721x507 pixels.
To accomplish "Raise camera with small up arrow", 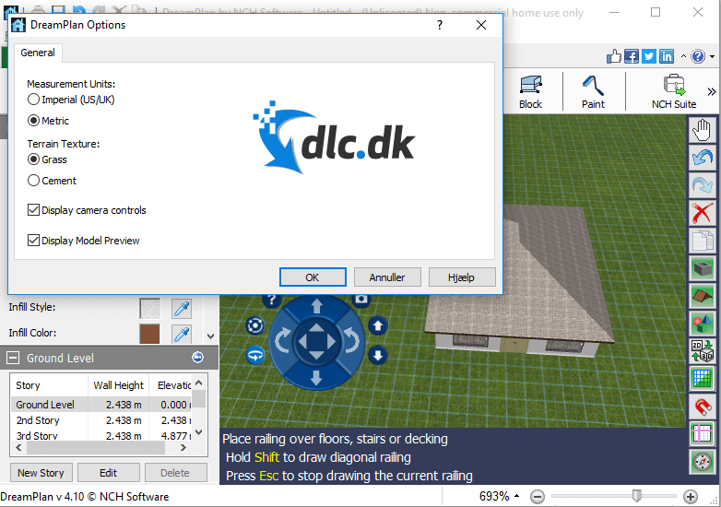I will coord(378,326).
